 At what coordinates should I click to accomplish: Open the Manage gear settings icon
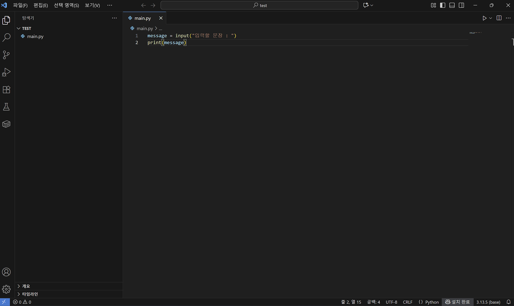tap(6, 289)
